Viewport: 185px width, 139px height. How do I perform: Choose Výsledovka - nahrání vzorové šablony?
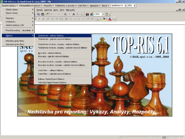(63, 39)
